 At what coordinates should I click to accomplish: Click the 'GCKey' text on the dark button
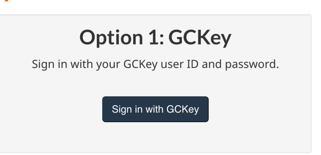pyautogui.click(x=183, y=109)
